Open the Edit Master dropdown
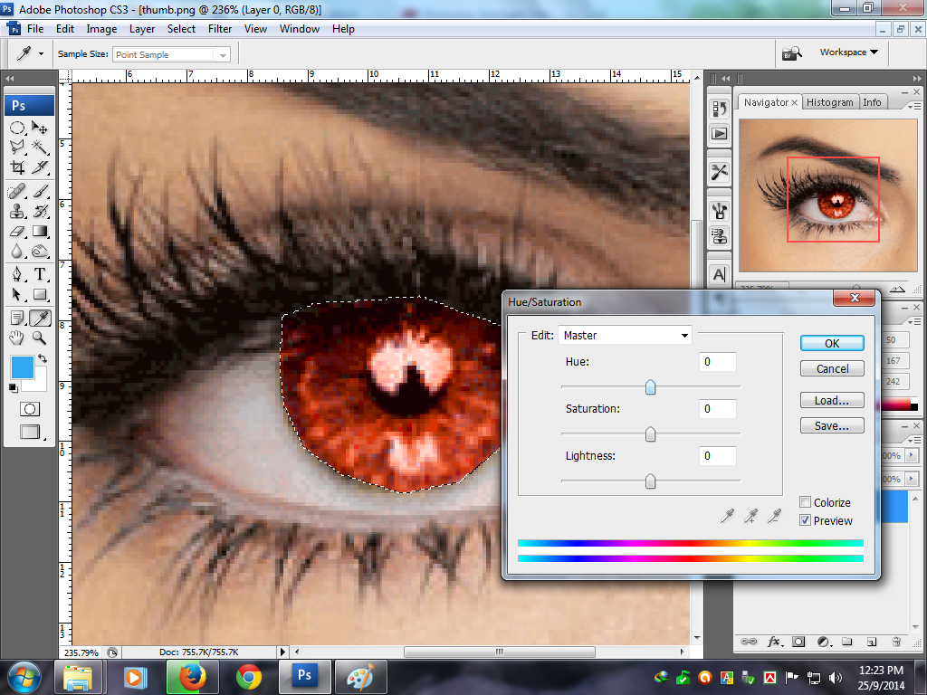The height and width of the screenshot is (695, 927). pos(625,335)
